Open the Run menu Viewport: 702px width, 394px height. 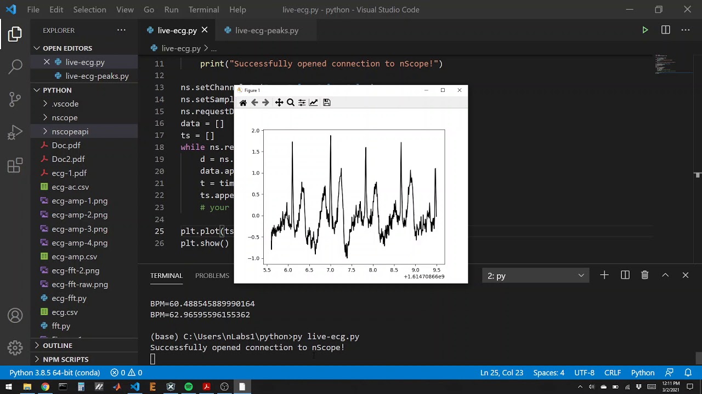point(171,9)
